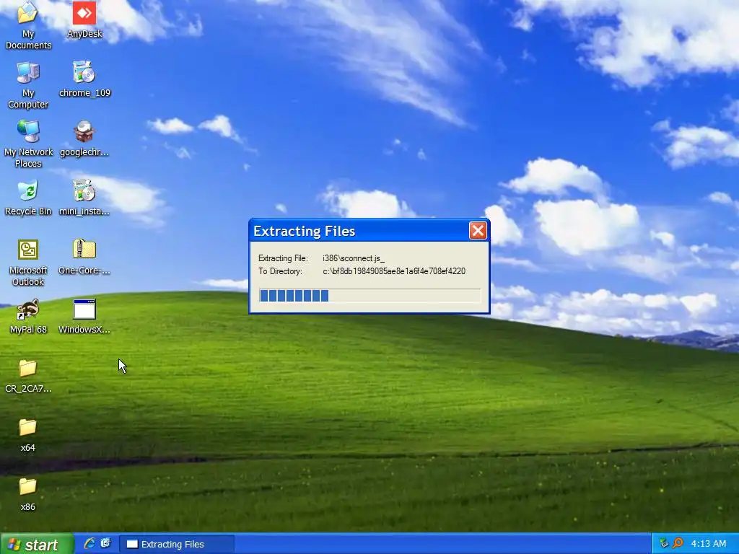Select the WindowsX... executable icon
739x554 pixels.
[x=84, y=317]
